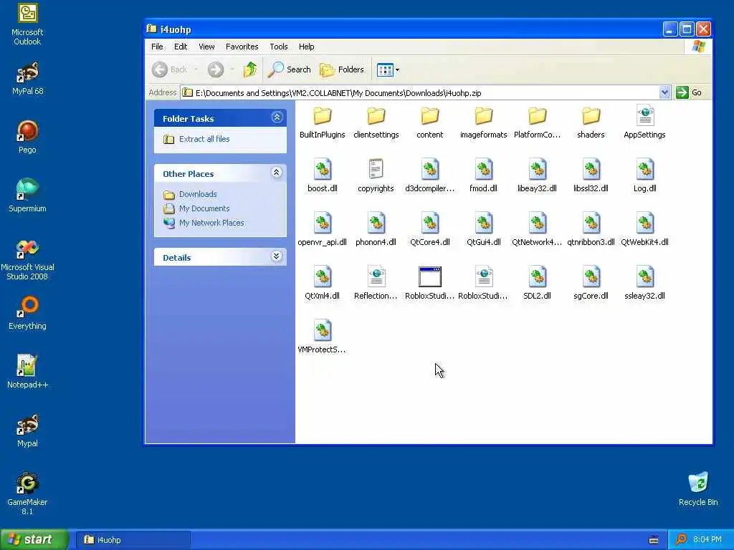The image size is (734, 550).
Task: Click into the Address path field
Action: point(426,92)
